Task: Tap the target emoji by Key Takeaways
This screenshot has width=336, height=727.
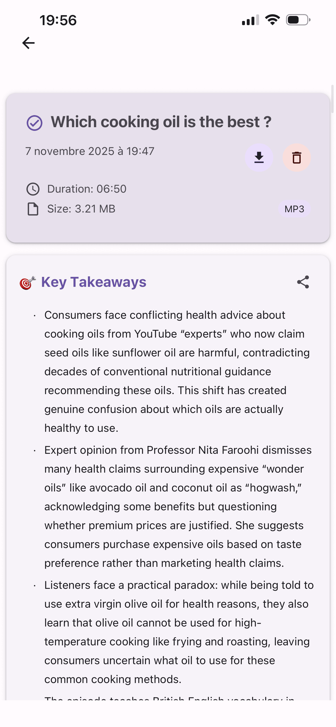Action: pos(27,282)
